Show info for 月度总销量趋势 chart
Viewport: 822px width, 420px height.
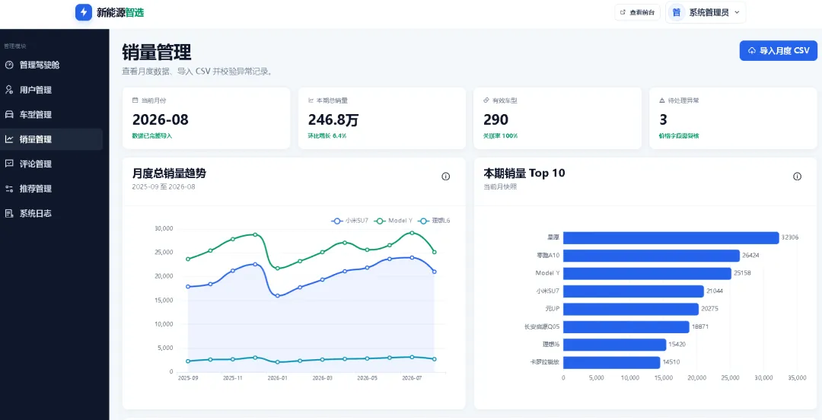[445, 177]
